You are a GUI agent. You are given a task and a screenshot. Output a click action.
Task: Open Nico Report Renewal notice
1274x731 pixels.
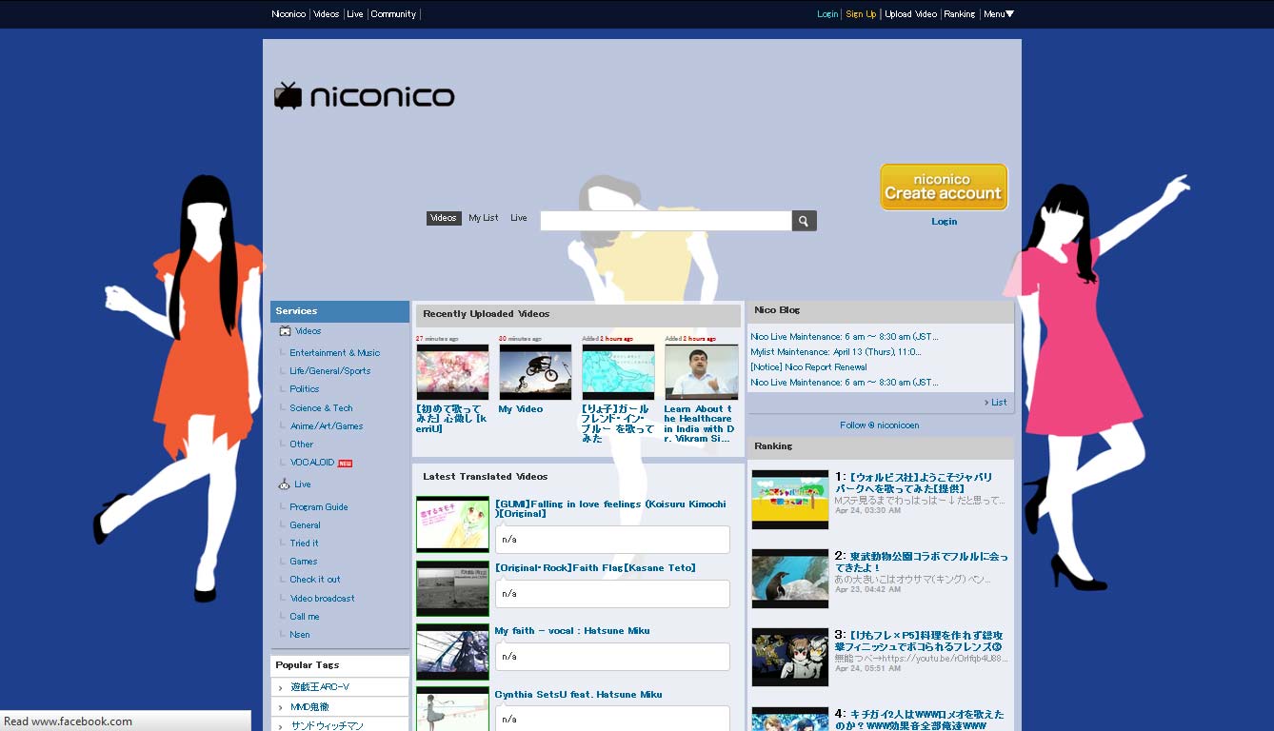(808, 367)
